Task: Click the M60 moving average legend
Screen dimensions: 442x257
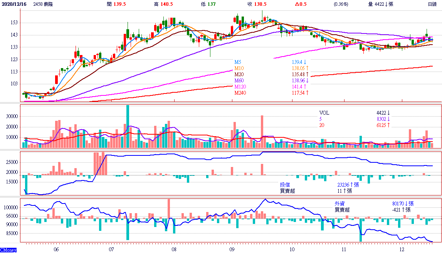Action: pos(239,80)
